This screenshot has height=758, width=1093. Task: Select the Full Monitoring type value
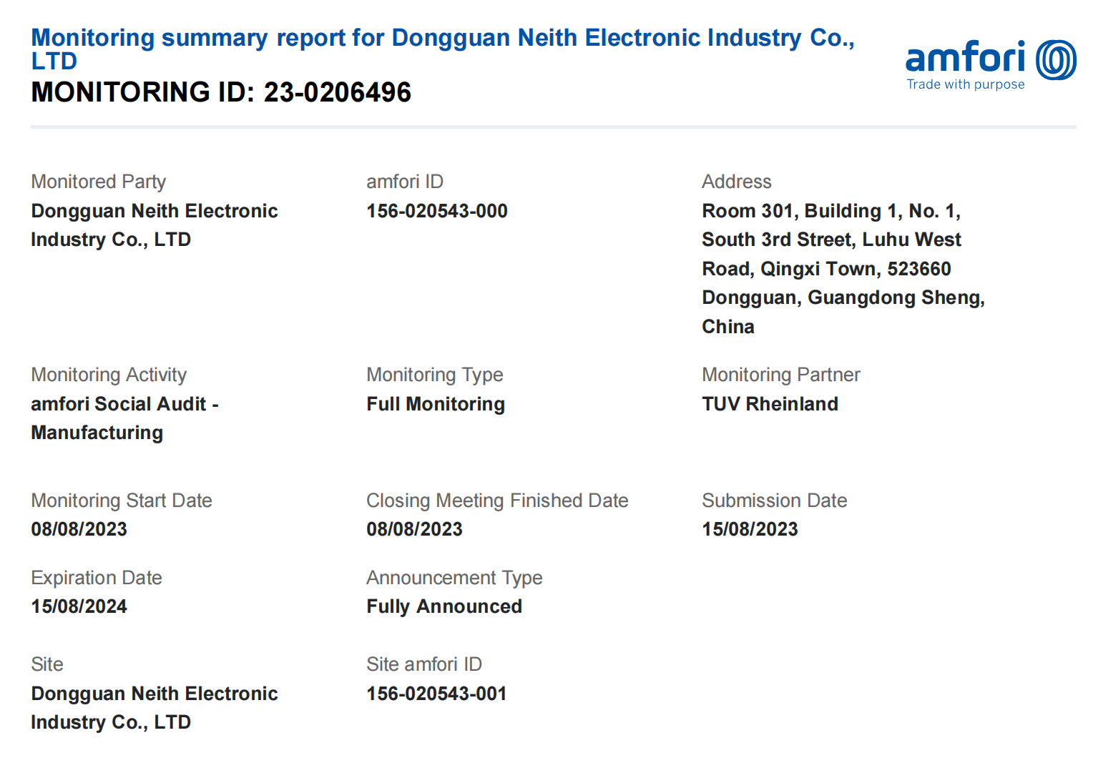pyautogui.click(x=435, y=404)
